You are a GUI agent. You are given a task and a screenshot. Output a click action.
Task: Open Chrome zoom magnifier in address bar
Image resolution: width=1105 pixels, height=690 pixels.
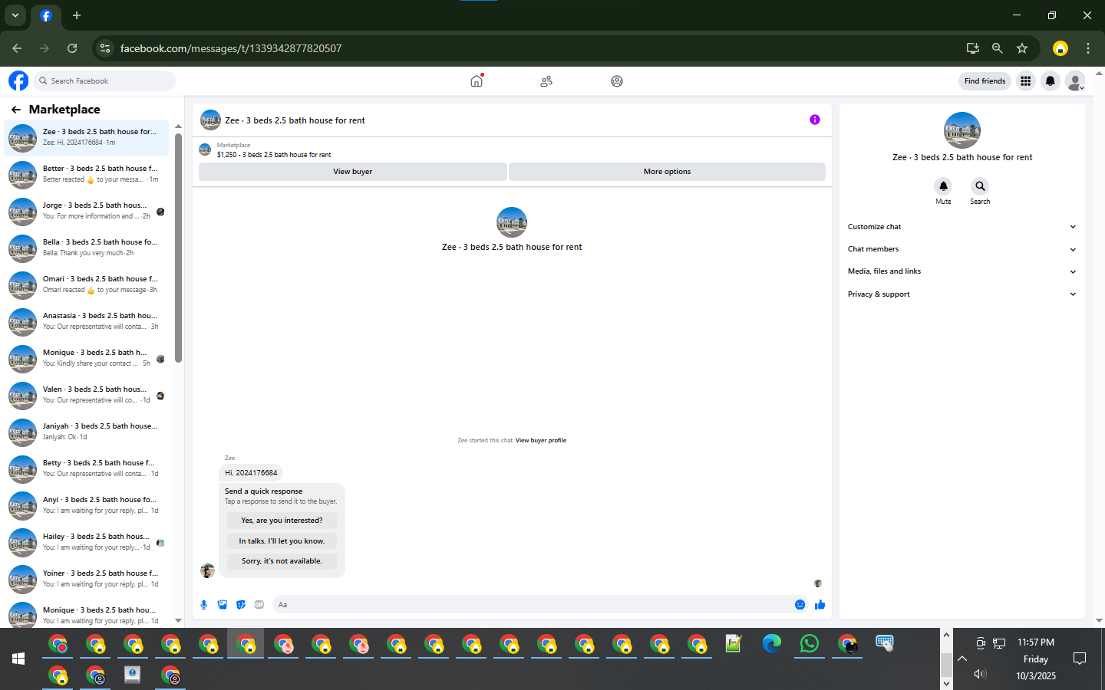(x=998, y=48)
